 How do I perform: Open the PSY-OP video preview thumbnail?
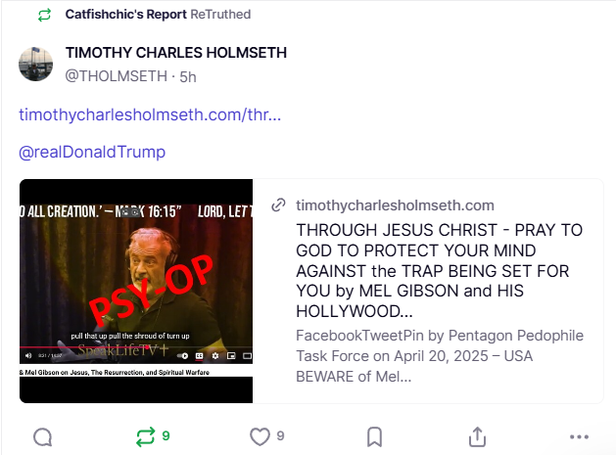[136, 291]
